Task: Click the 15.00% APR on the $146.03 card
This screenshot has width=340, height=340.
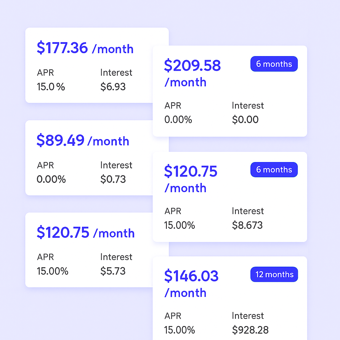Action: tap(179, 330)
